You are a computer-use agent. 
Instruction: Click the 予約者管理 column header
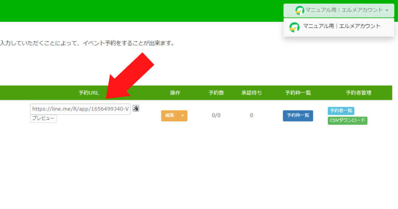click(358, 93)
